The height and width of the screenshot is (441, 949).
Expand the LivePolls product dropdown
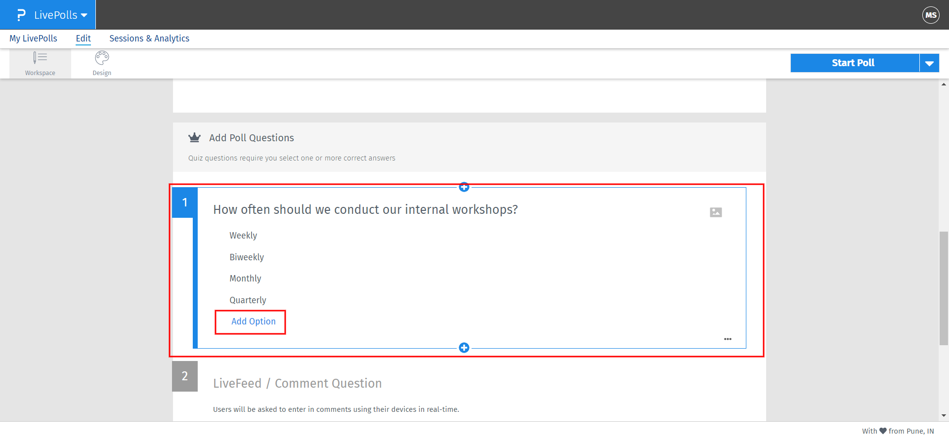coord(84,15)
